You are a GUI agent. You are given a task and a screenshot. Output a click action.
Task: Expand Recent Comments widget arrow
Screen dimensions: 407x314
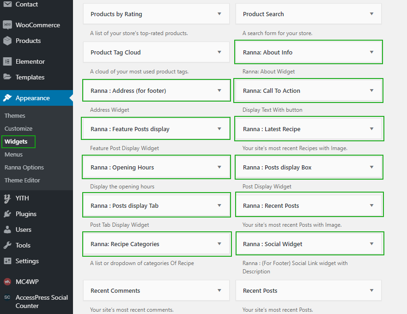pyautogui.click(x=219, y=290)
